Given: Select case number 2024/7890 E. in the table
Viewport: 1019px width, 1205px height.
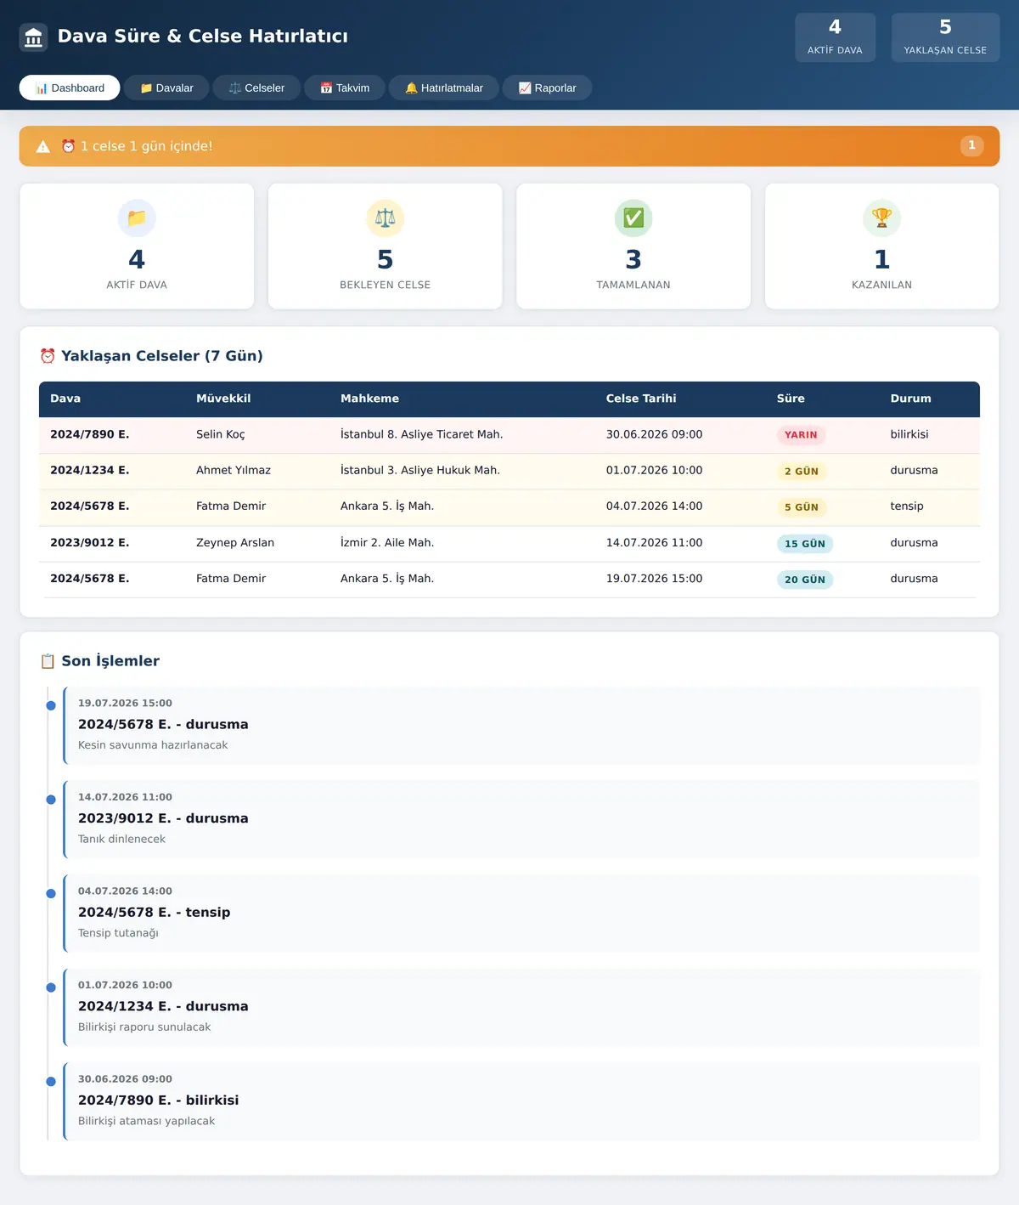Looking at the screenshot, I should click(90, 434).
